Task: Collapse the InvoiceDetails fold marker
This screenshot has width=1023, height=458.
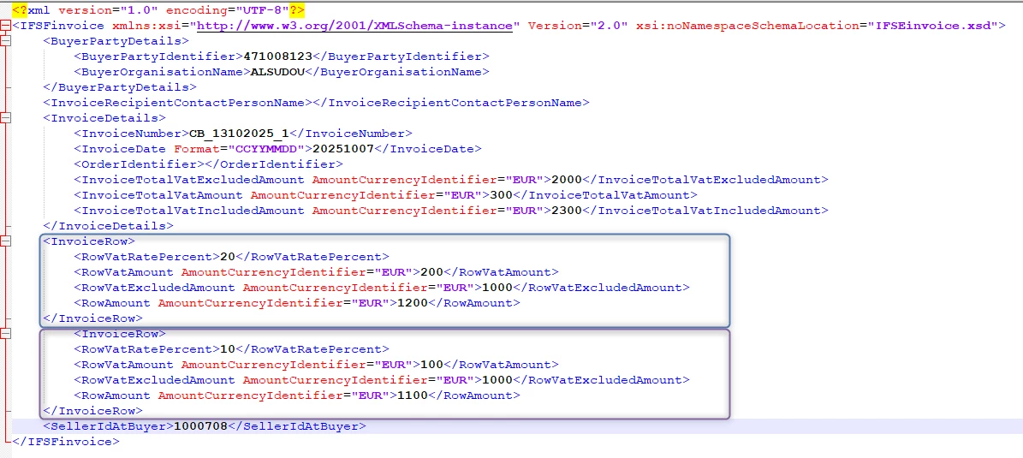Action: coord(6,118)
